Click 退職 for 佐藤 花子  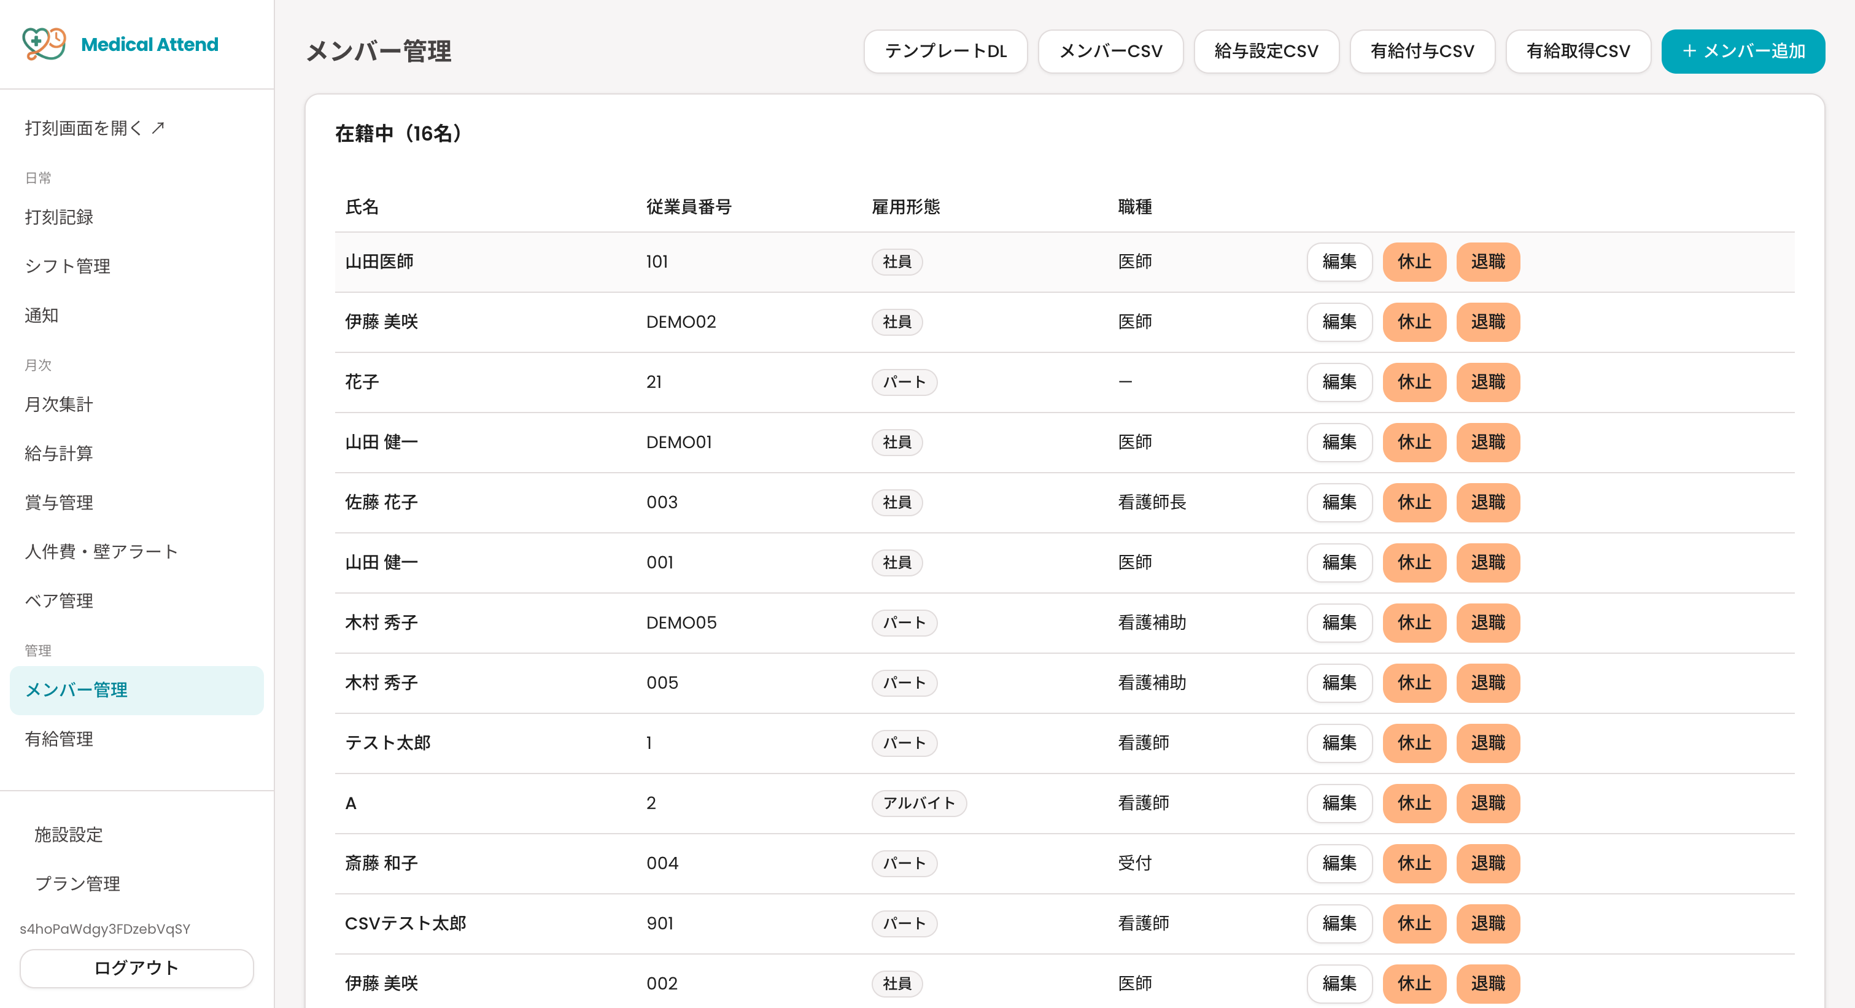1488,502
